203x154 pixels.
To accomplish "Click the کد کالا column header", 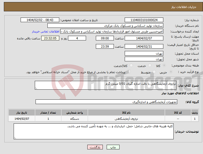I will pos(178,113).
